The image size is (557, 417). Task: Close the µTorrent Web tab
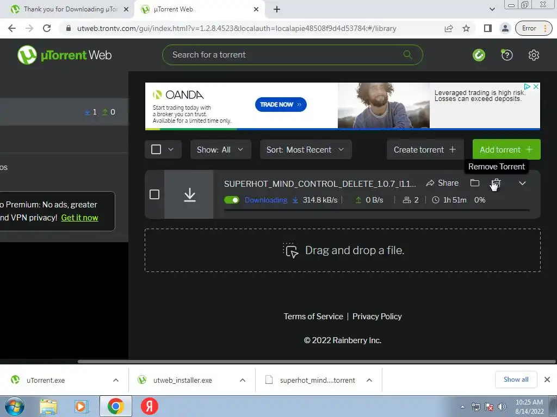[x=256, y=10]
